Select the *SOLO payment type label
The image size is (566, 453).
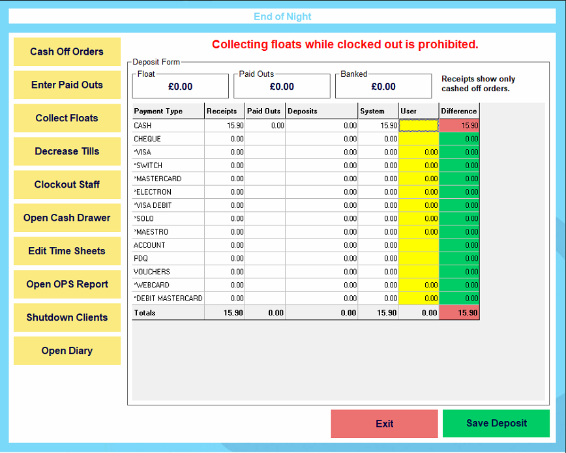pos(143,219)
